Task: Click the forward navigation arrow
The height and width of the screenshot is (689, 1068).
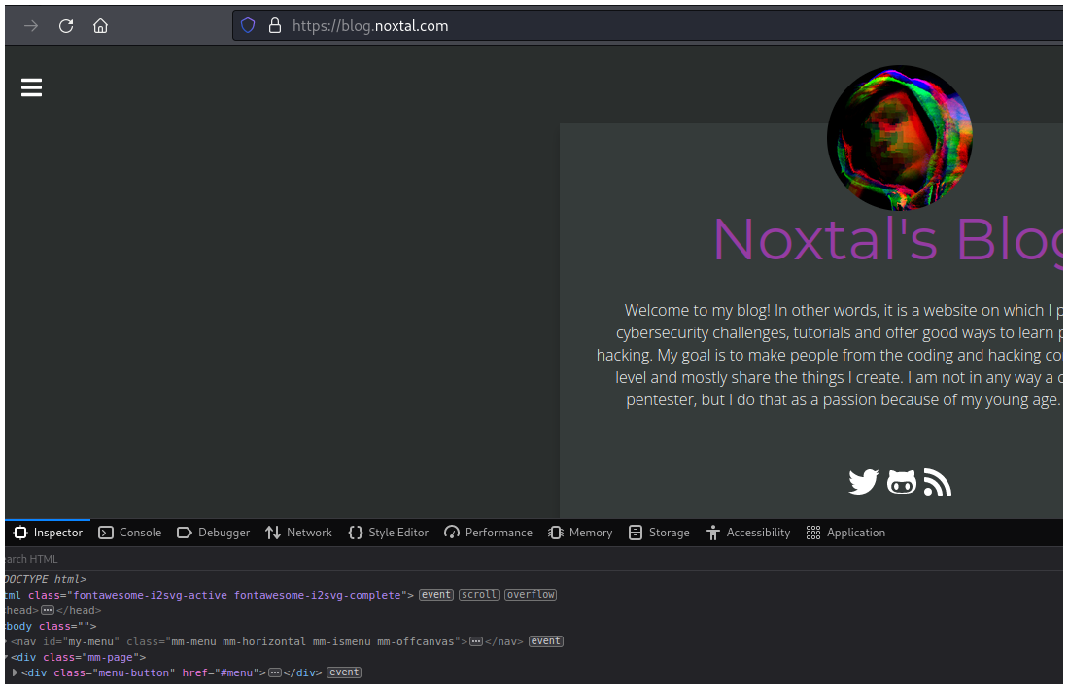Action: 31,26
